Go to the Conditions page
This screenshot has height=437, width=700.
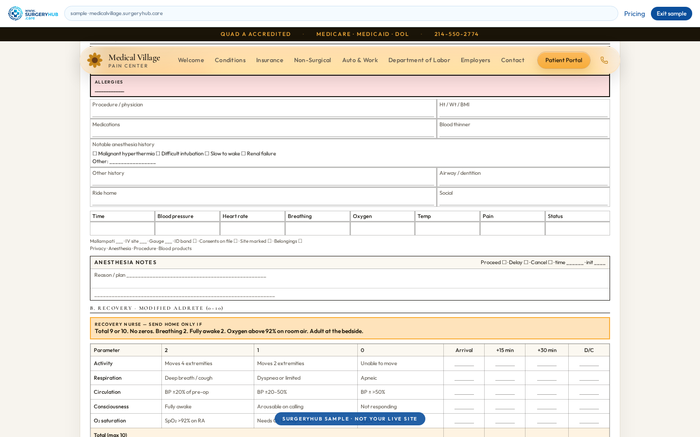[x=230, y=60]
